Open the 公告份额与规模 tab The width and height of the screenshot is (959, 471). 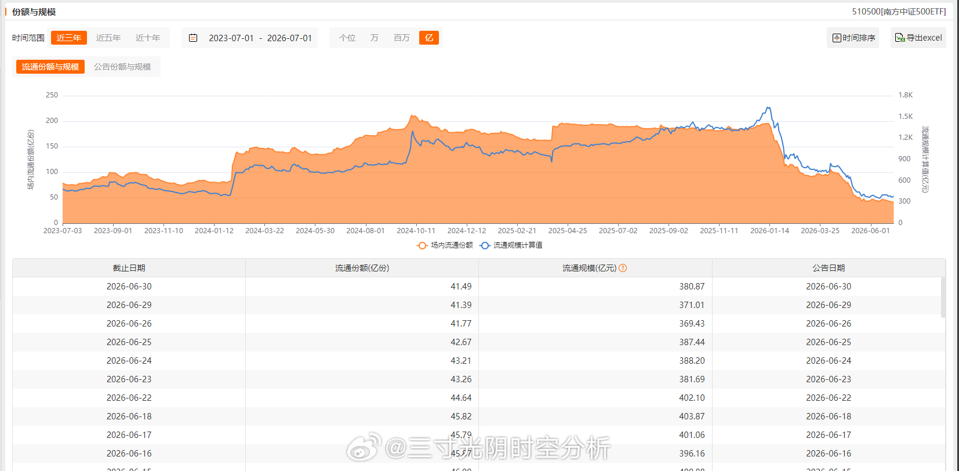[x=122, y=67]
